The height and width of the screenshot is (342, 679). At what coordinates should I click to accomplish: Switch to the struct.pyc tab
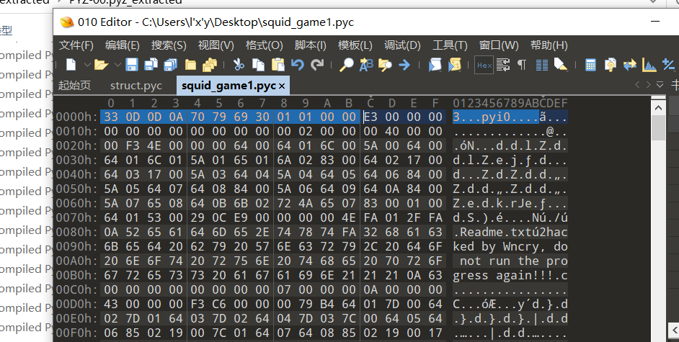[x=136, y=86]
